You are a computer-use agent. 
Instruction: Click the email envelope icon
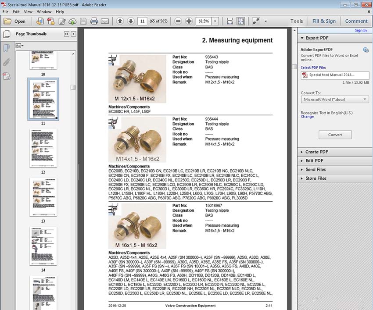[105, 21]
